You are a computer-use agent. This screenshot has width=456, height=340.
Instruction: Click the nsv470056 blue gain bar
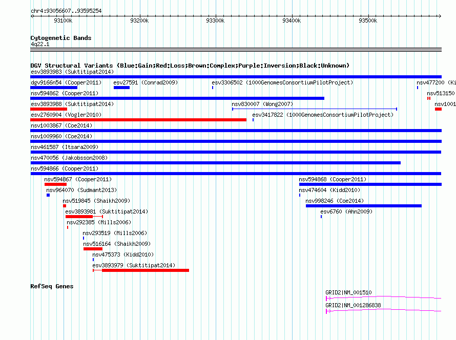(216, 163)
